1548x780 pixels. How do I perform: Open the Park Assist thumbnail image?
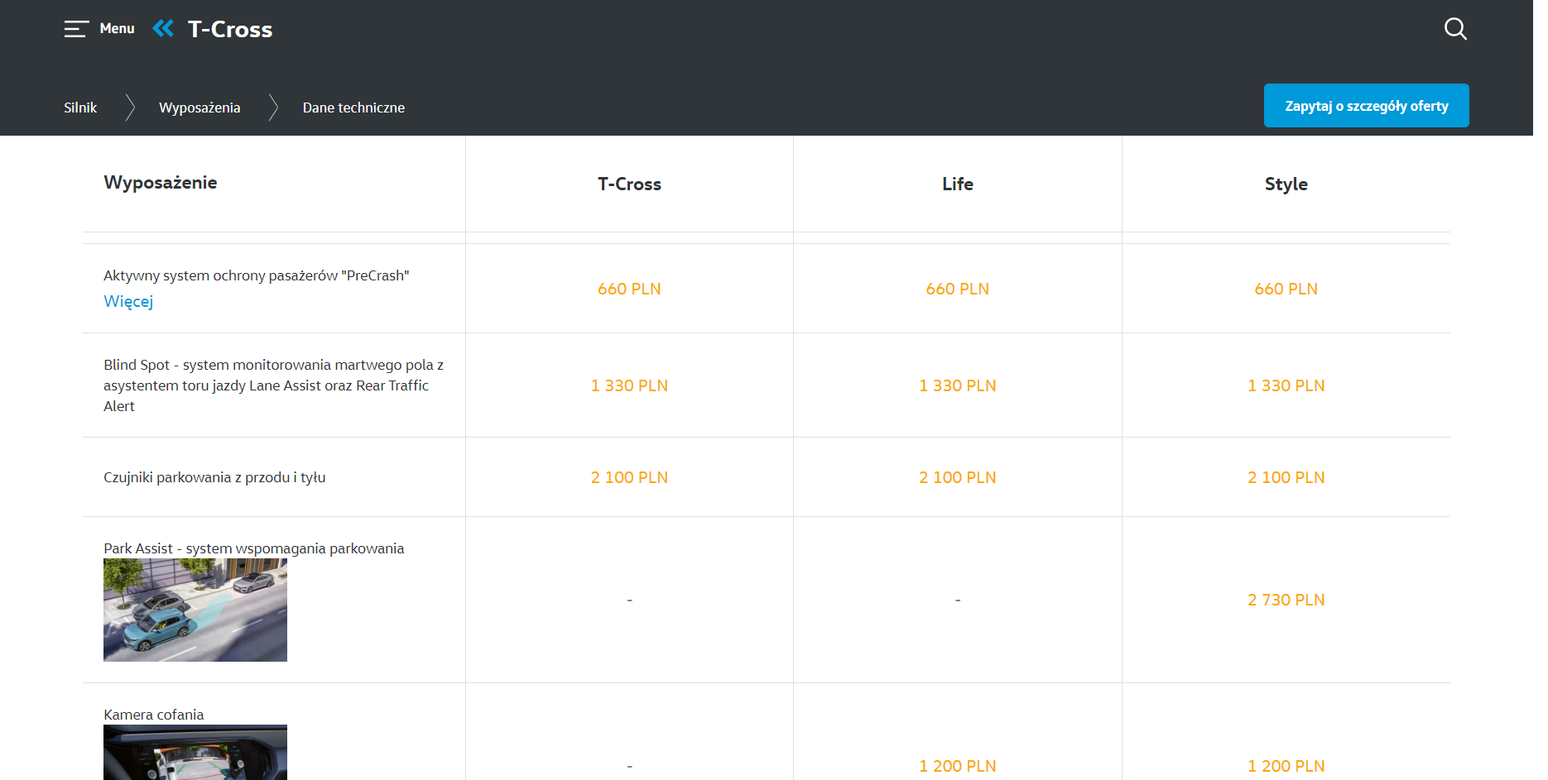(x=195, y=610)
